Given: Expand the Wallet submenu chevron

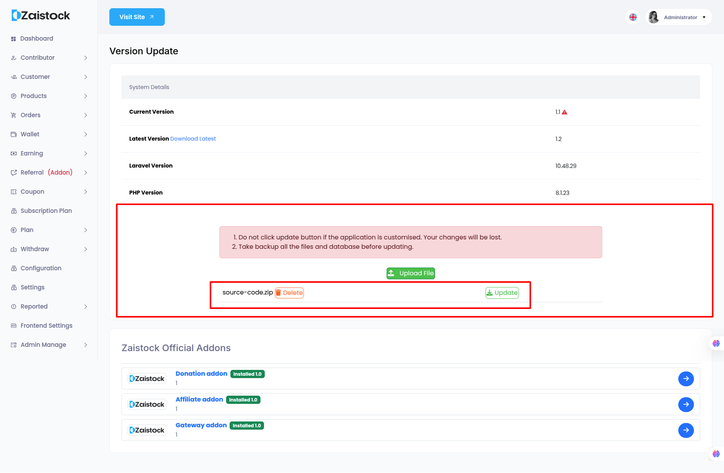Looking at the screenshot, I should [86, 134].
